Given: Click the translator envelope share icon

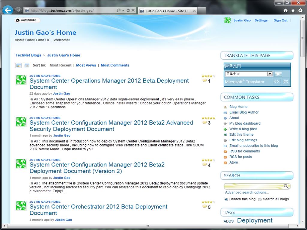Looking at the screenshot, I should point(286,82).
